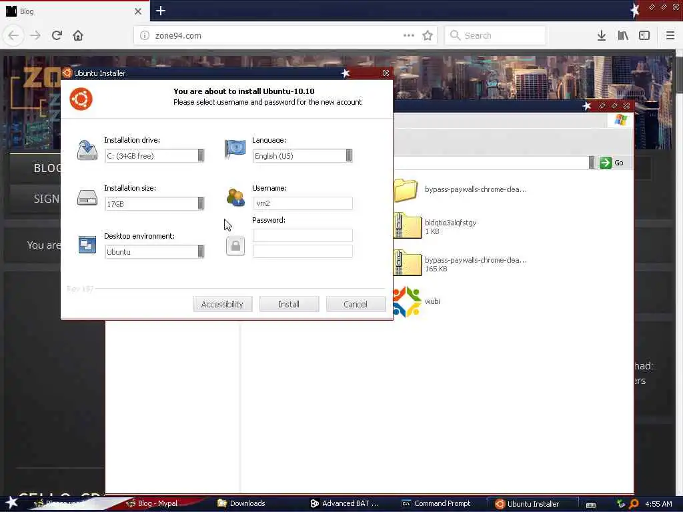Open the Downloads window address dropdown arrow
The image size is (683, 512).
(x=591, y=163)
